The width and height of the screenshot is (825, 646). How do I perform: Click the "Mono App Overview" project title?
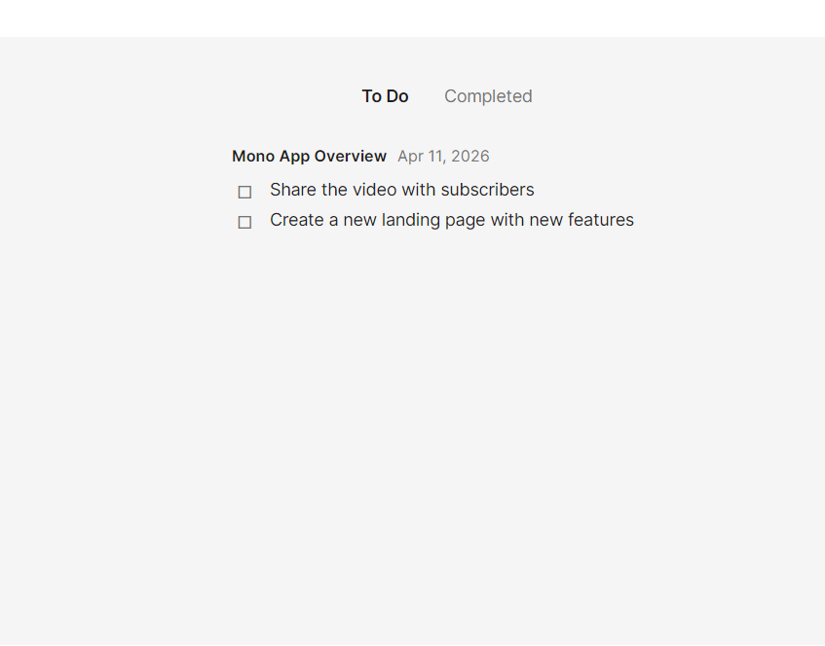[309, 156]
